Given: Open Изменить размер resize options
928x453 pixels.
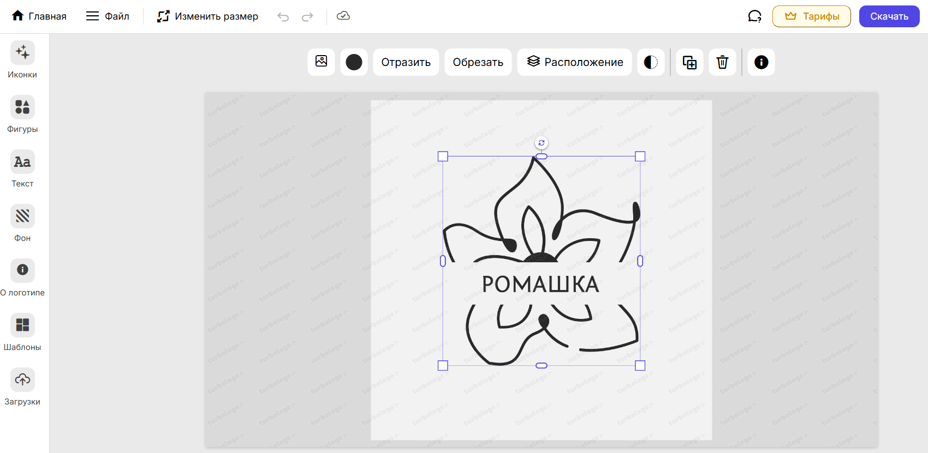Looking at the screenshot, I should (207, 16).
